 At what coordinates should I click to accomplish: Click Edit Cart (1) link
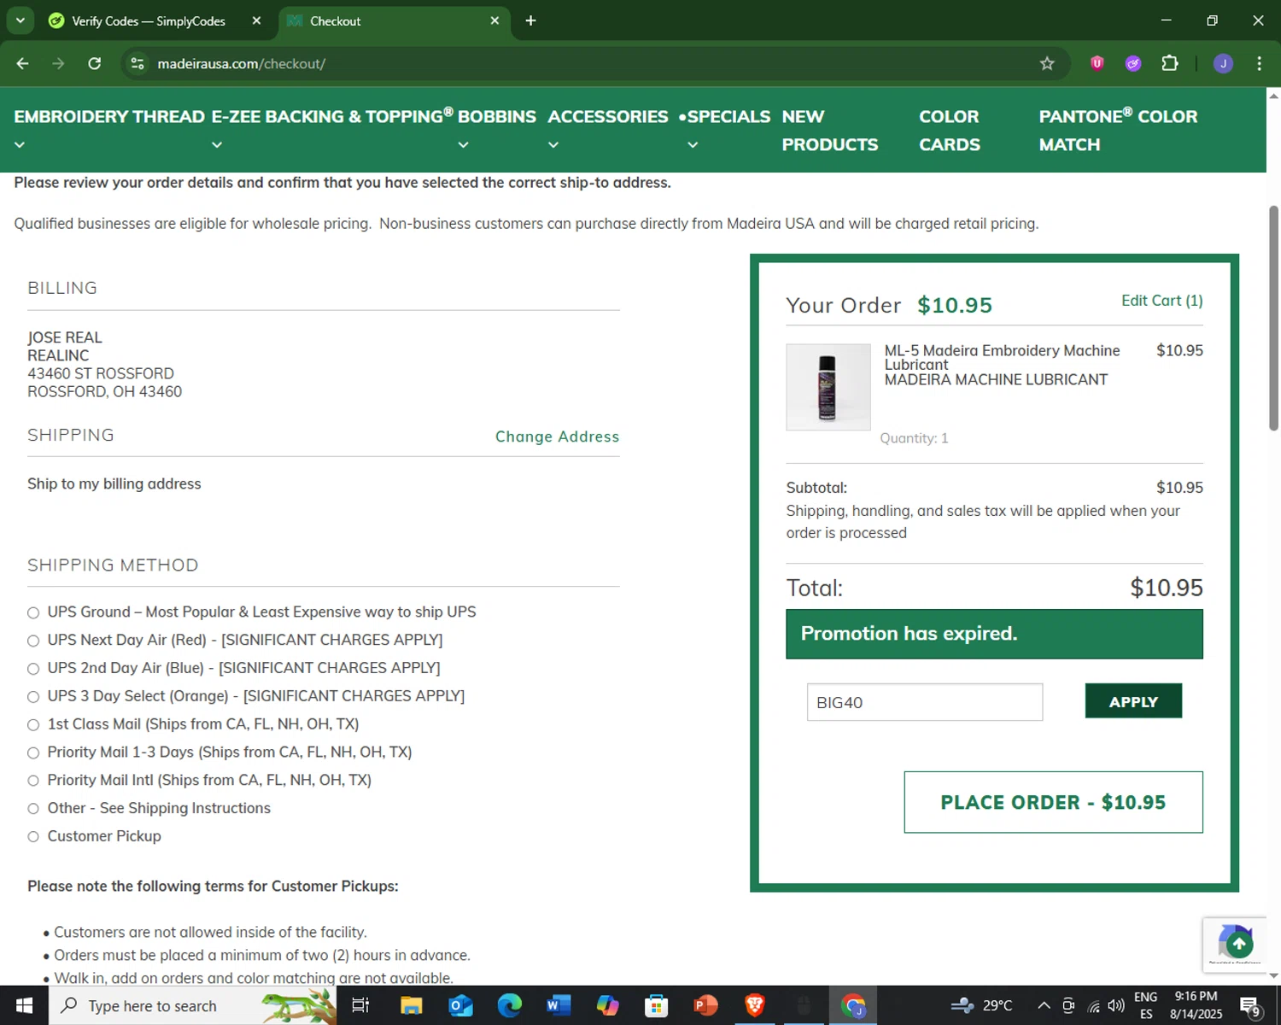click(x=1161, y=301)
